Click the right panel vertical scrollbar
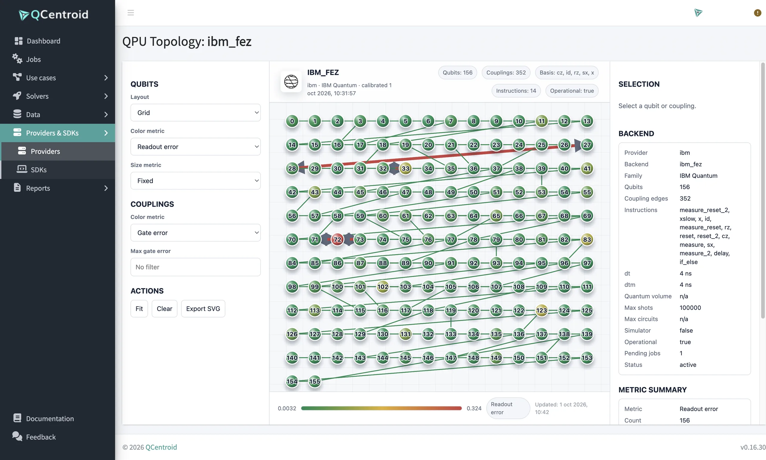 click(763, 190)
